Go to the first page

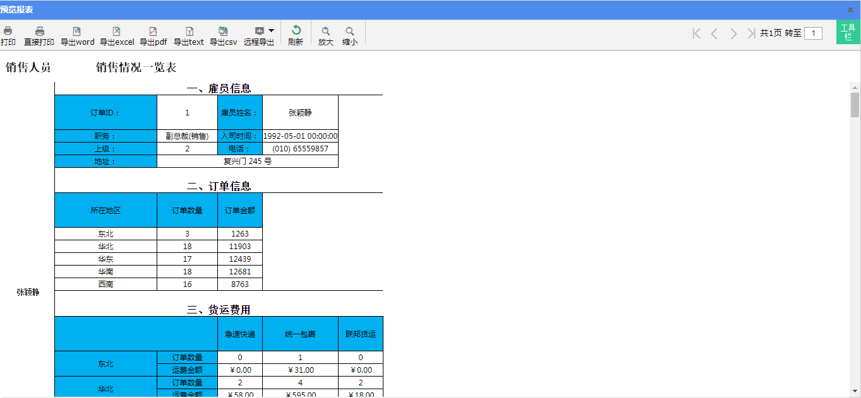(696, 33)
